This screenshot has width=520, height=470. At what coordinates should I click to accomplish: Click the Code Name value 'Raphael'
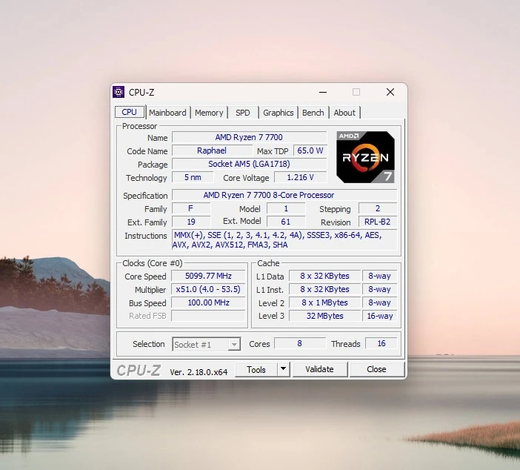point(212,150)
